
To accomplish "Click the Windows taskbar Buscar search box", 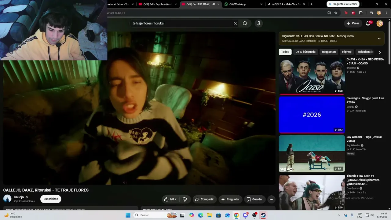I will click(x=155, y=215).
